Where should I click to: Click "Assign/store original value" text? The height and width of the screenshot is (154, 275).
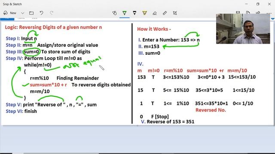(67, 45)
